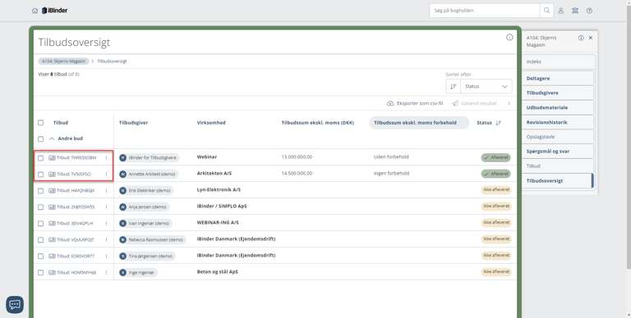Open row menu for Annette Arkitekt tilbud

[106, 175]
